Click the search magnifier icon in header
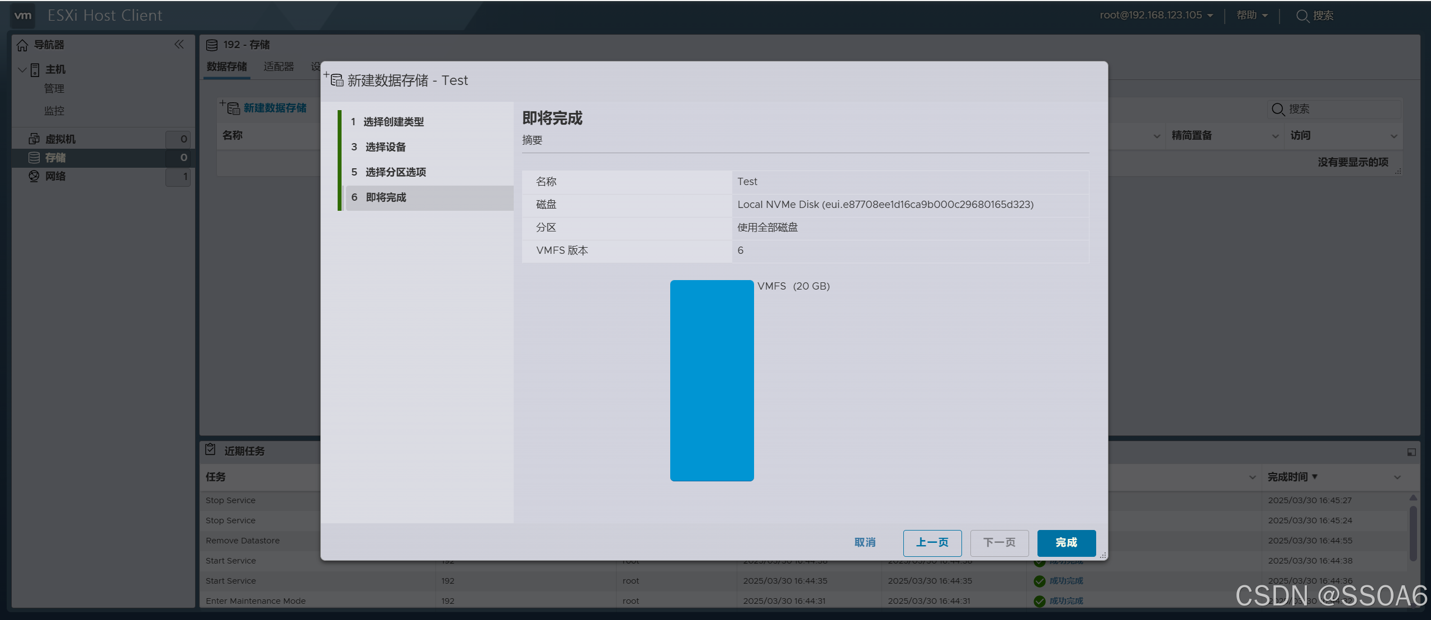This screenshot has width=1431, height=620. click(1302, 16)
